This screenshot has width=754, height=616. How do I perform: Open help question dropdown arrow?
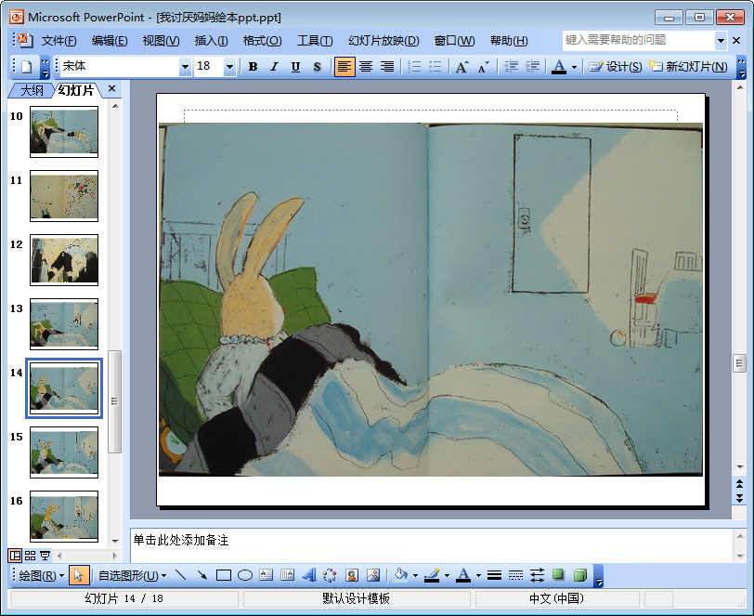point(721,41)
